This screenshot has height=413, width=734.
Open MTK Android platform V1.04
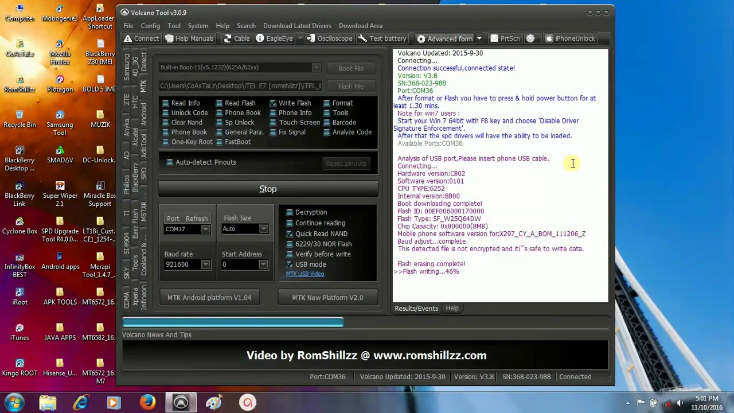[209, 298]
